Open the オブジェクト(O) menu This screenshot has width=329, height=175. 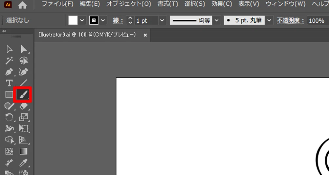coord(129,4)
